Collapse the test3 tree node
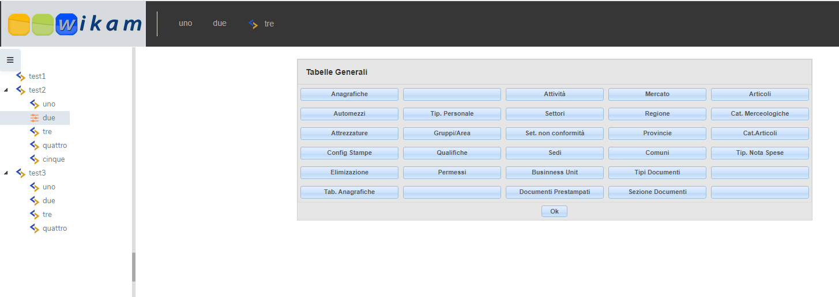 coord(6,173)
